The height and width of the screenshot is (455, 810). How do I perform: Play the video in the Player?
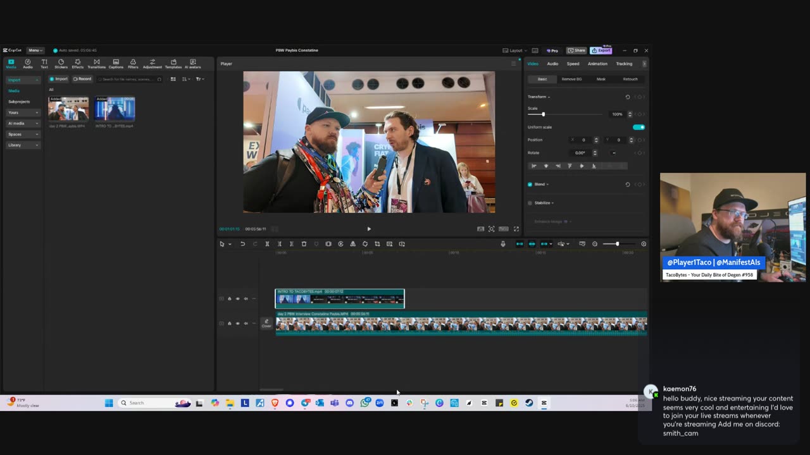(x=369, y=229)
